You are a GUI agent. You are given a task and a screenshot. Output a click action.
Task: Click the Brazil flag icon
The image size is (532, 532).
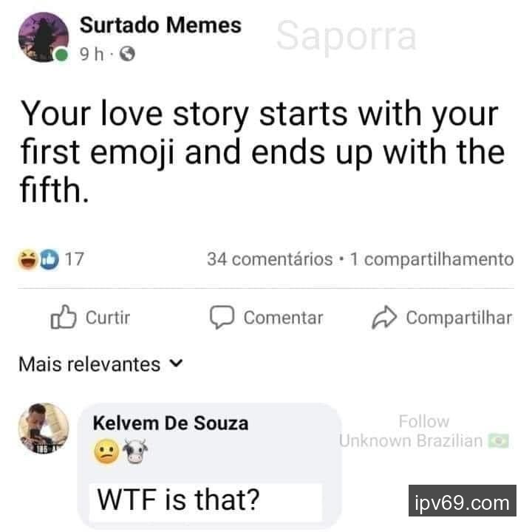coord(499,441)
